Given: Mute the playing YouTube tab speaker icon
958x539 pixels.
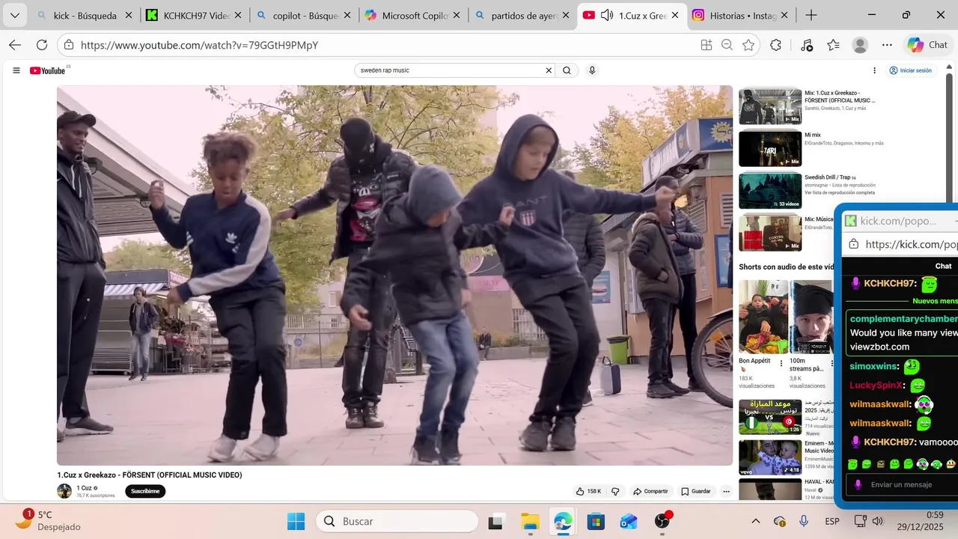Looking at the screenshot, I should 606,15.
